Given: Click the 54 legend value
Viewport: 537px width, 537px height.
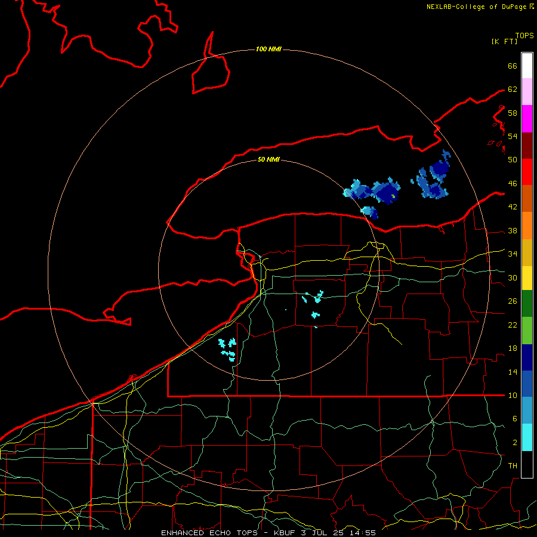Looking at the screenshot, I should tap(513, 136).
